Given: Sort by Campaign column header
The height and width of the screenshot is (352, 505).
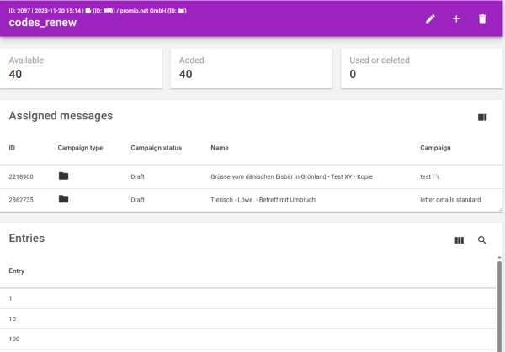Looking at the screenshot, I should click(x=435, y=148).
